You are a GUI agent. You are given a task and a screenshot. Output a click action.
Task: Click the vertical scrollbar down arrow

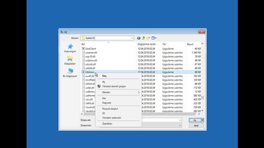tap(203, 111)
